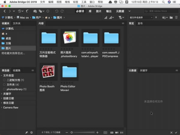The image size is (180, 135).
Task: Expand the Camera Raw filter section
Action: coord(1,108)
